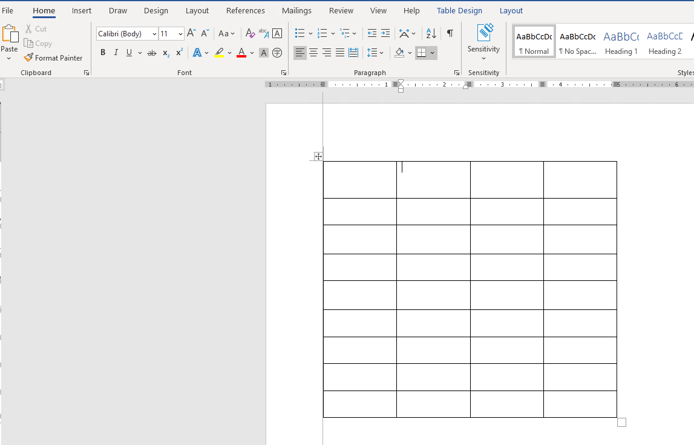Open the Calibri (Body) font name dropdown
The height and width of the screenshot is (445, 694).
tap(155, 34)
